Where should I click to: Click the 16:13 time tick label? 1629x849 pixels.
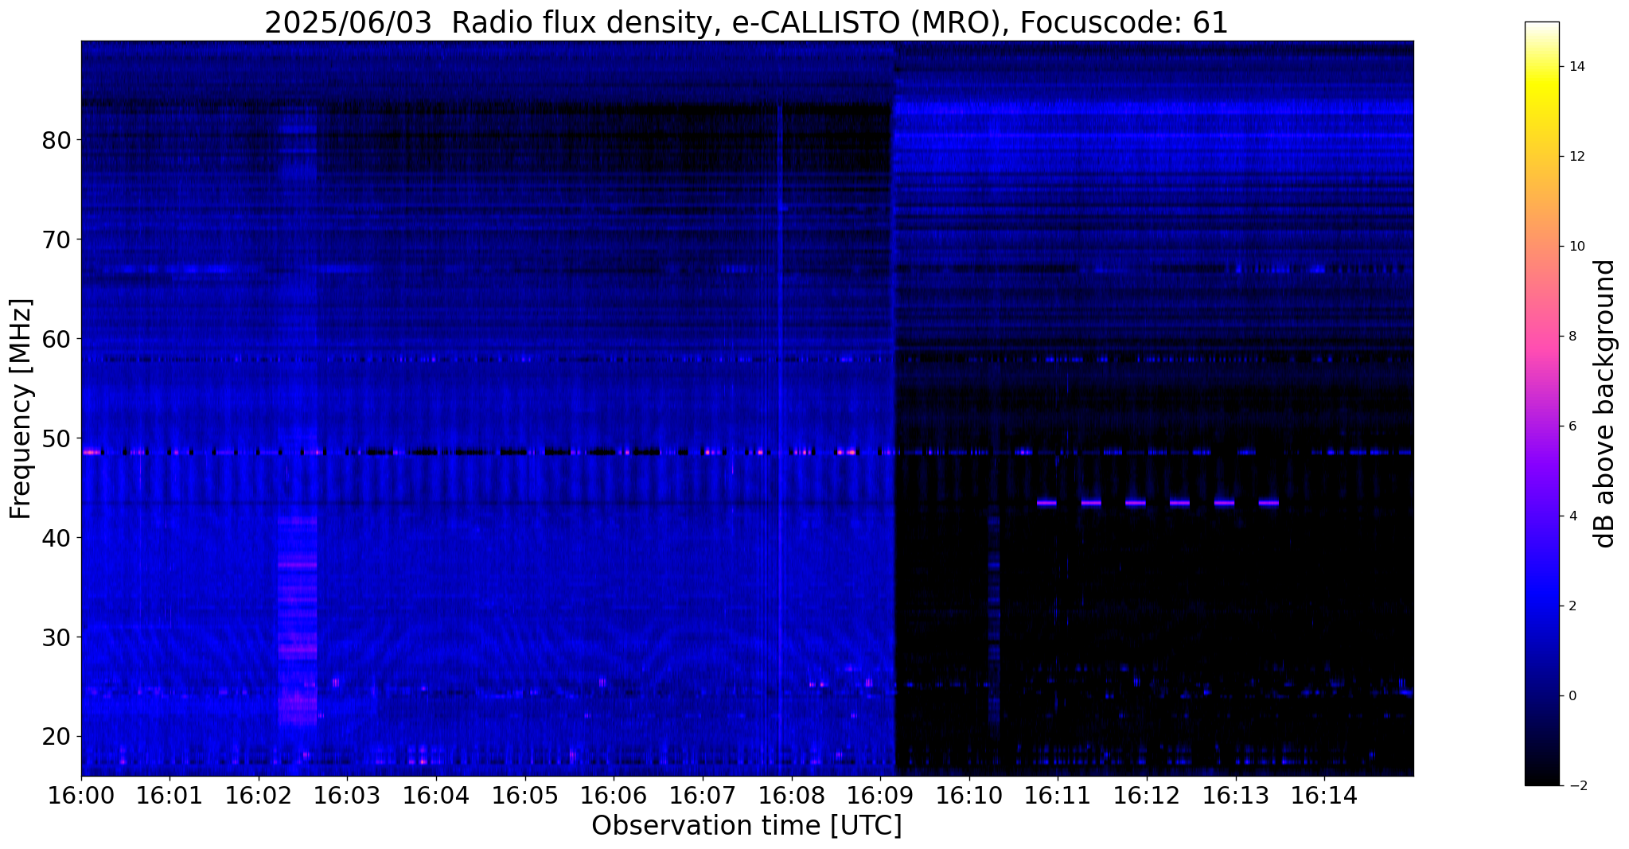[1236, 795]
